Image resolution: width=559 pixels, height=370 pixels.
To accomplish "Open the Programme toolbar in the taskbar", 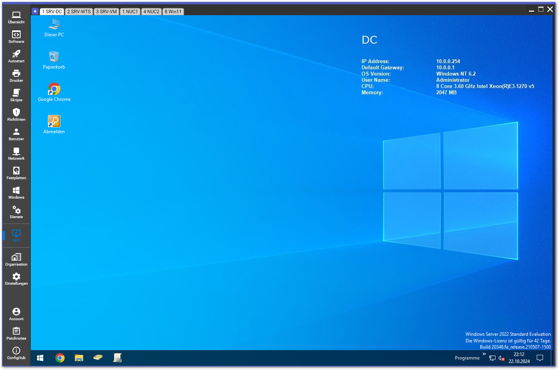I will (x=467, y=358).
